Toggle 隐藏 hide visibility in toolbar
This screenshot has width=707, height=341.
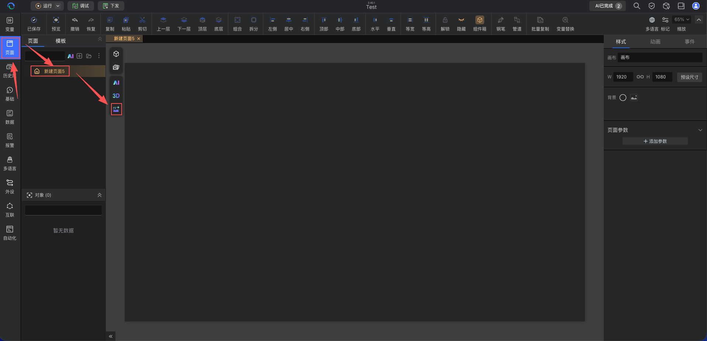[461, 24]
